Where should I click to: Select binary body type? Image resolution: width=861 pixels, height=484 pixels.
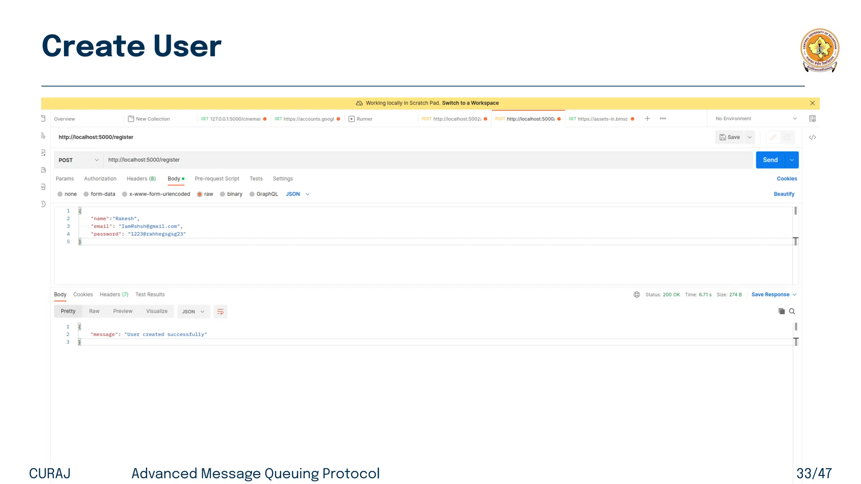(x=231, y=194)
